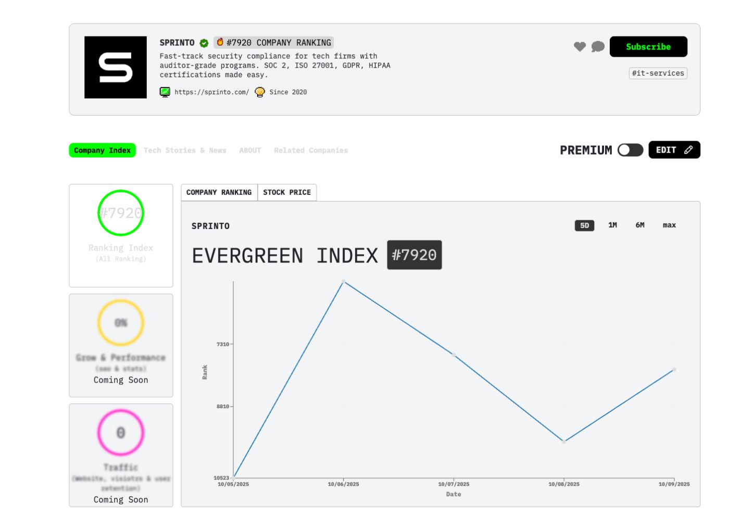Click the heart favorite icon
The image size is (729, 516).
[580, 47]
